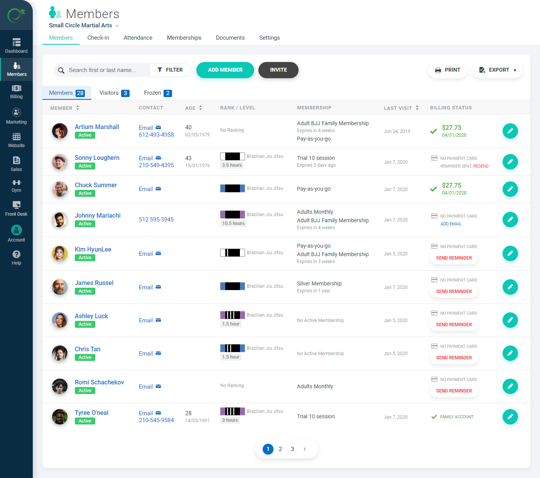Sort by Age column arrows
Image resolution: width=540 pixels, height=478 pixels.
[201, 108]
